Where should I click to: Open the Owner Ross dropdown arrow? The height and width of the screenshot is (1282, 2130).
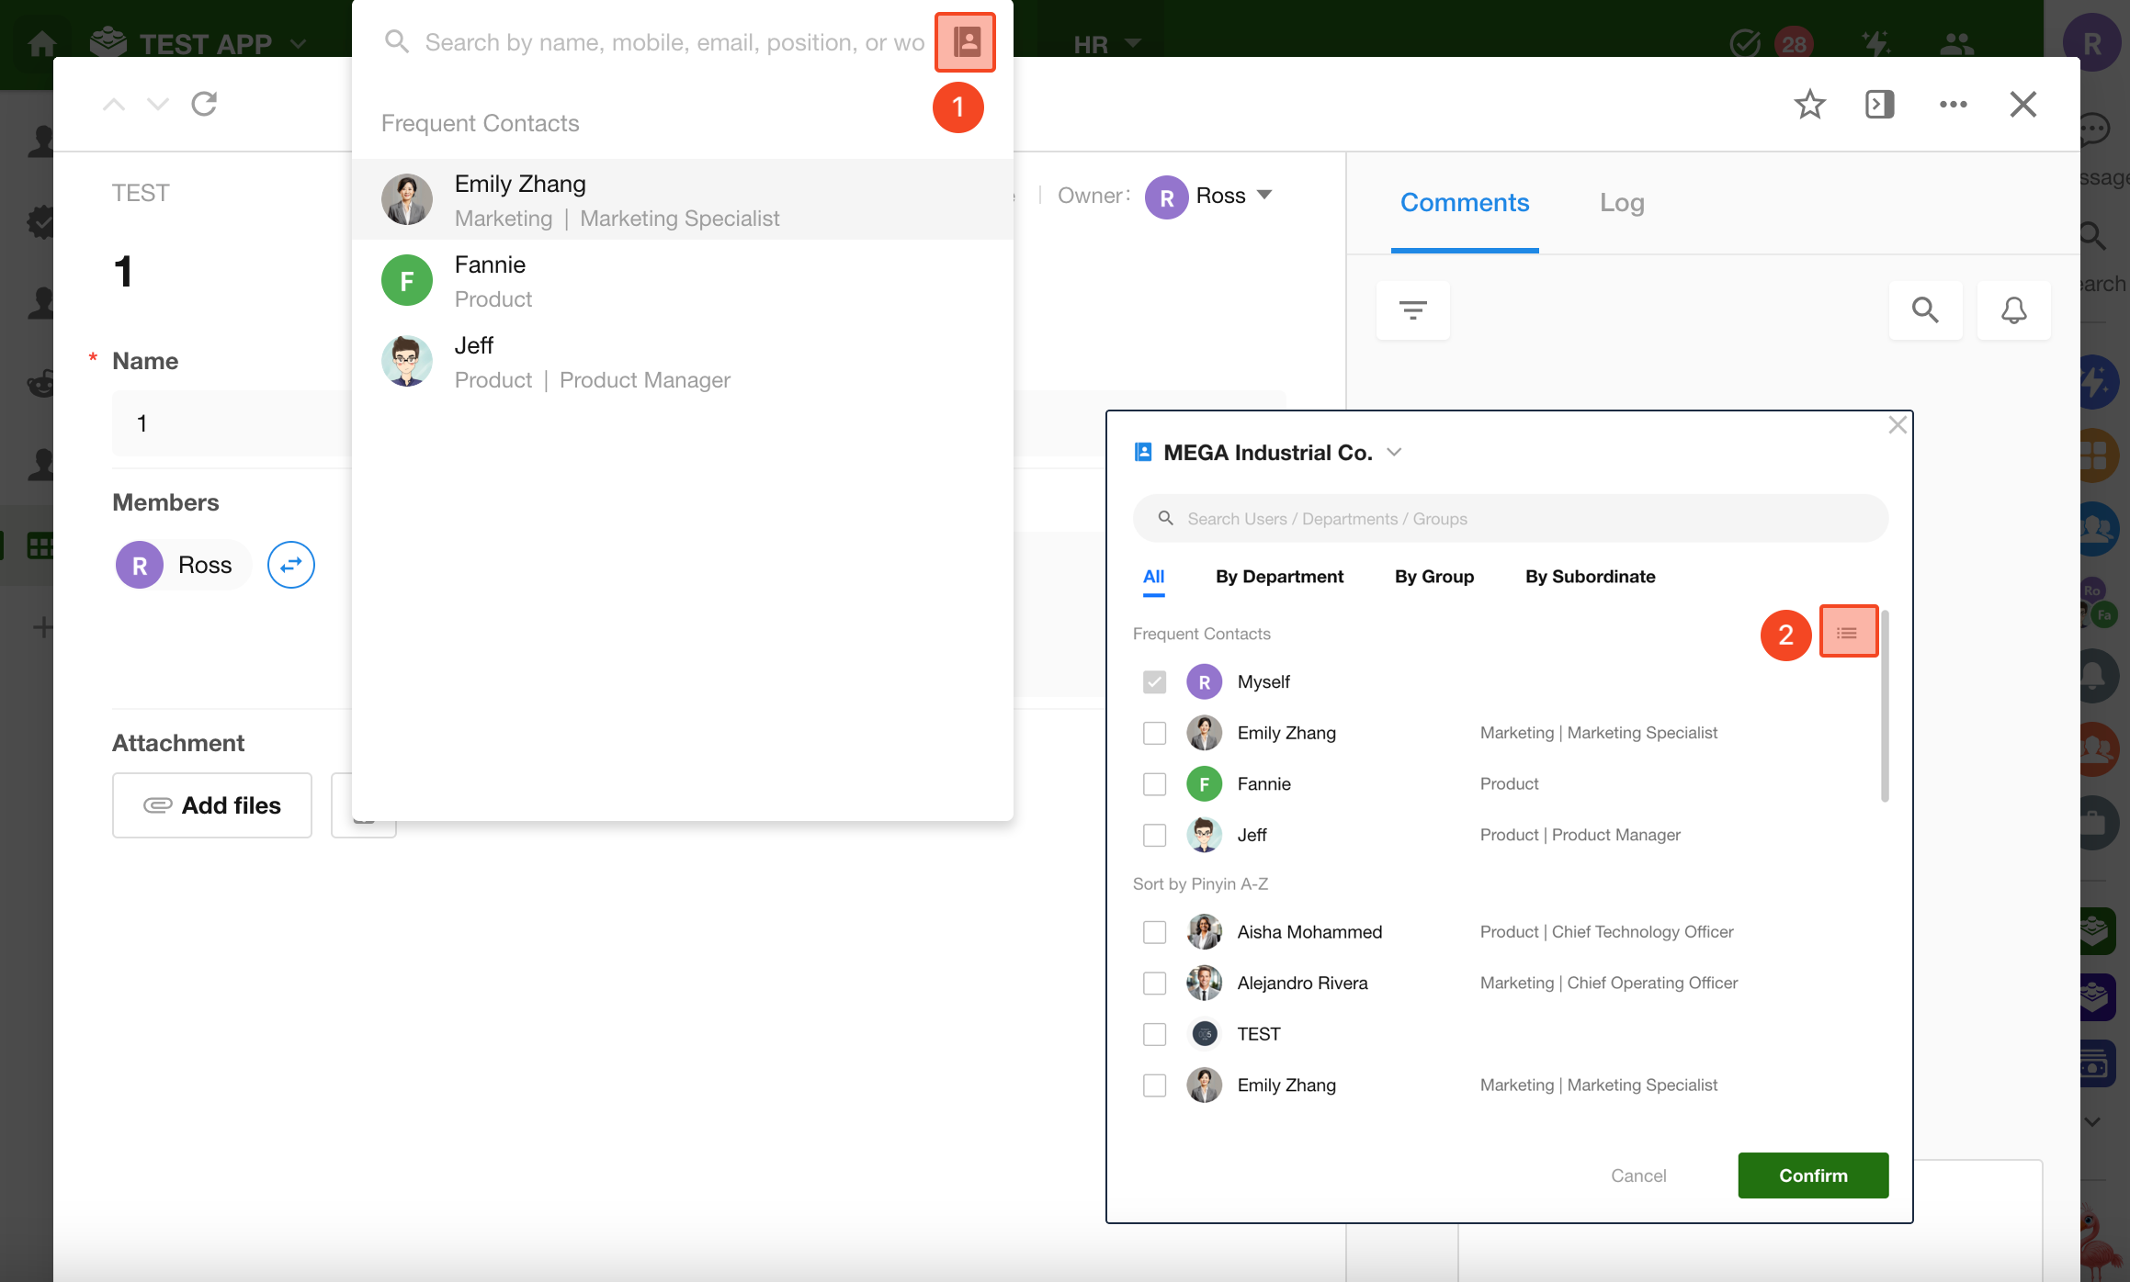point(1264,195)
